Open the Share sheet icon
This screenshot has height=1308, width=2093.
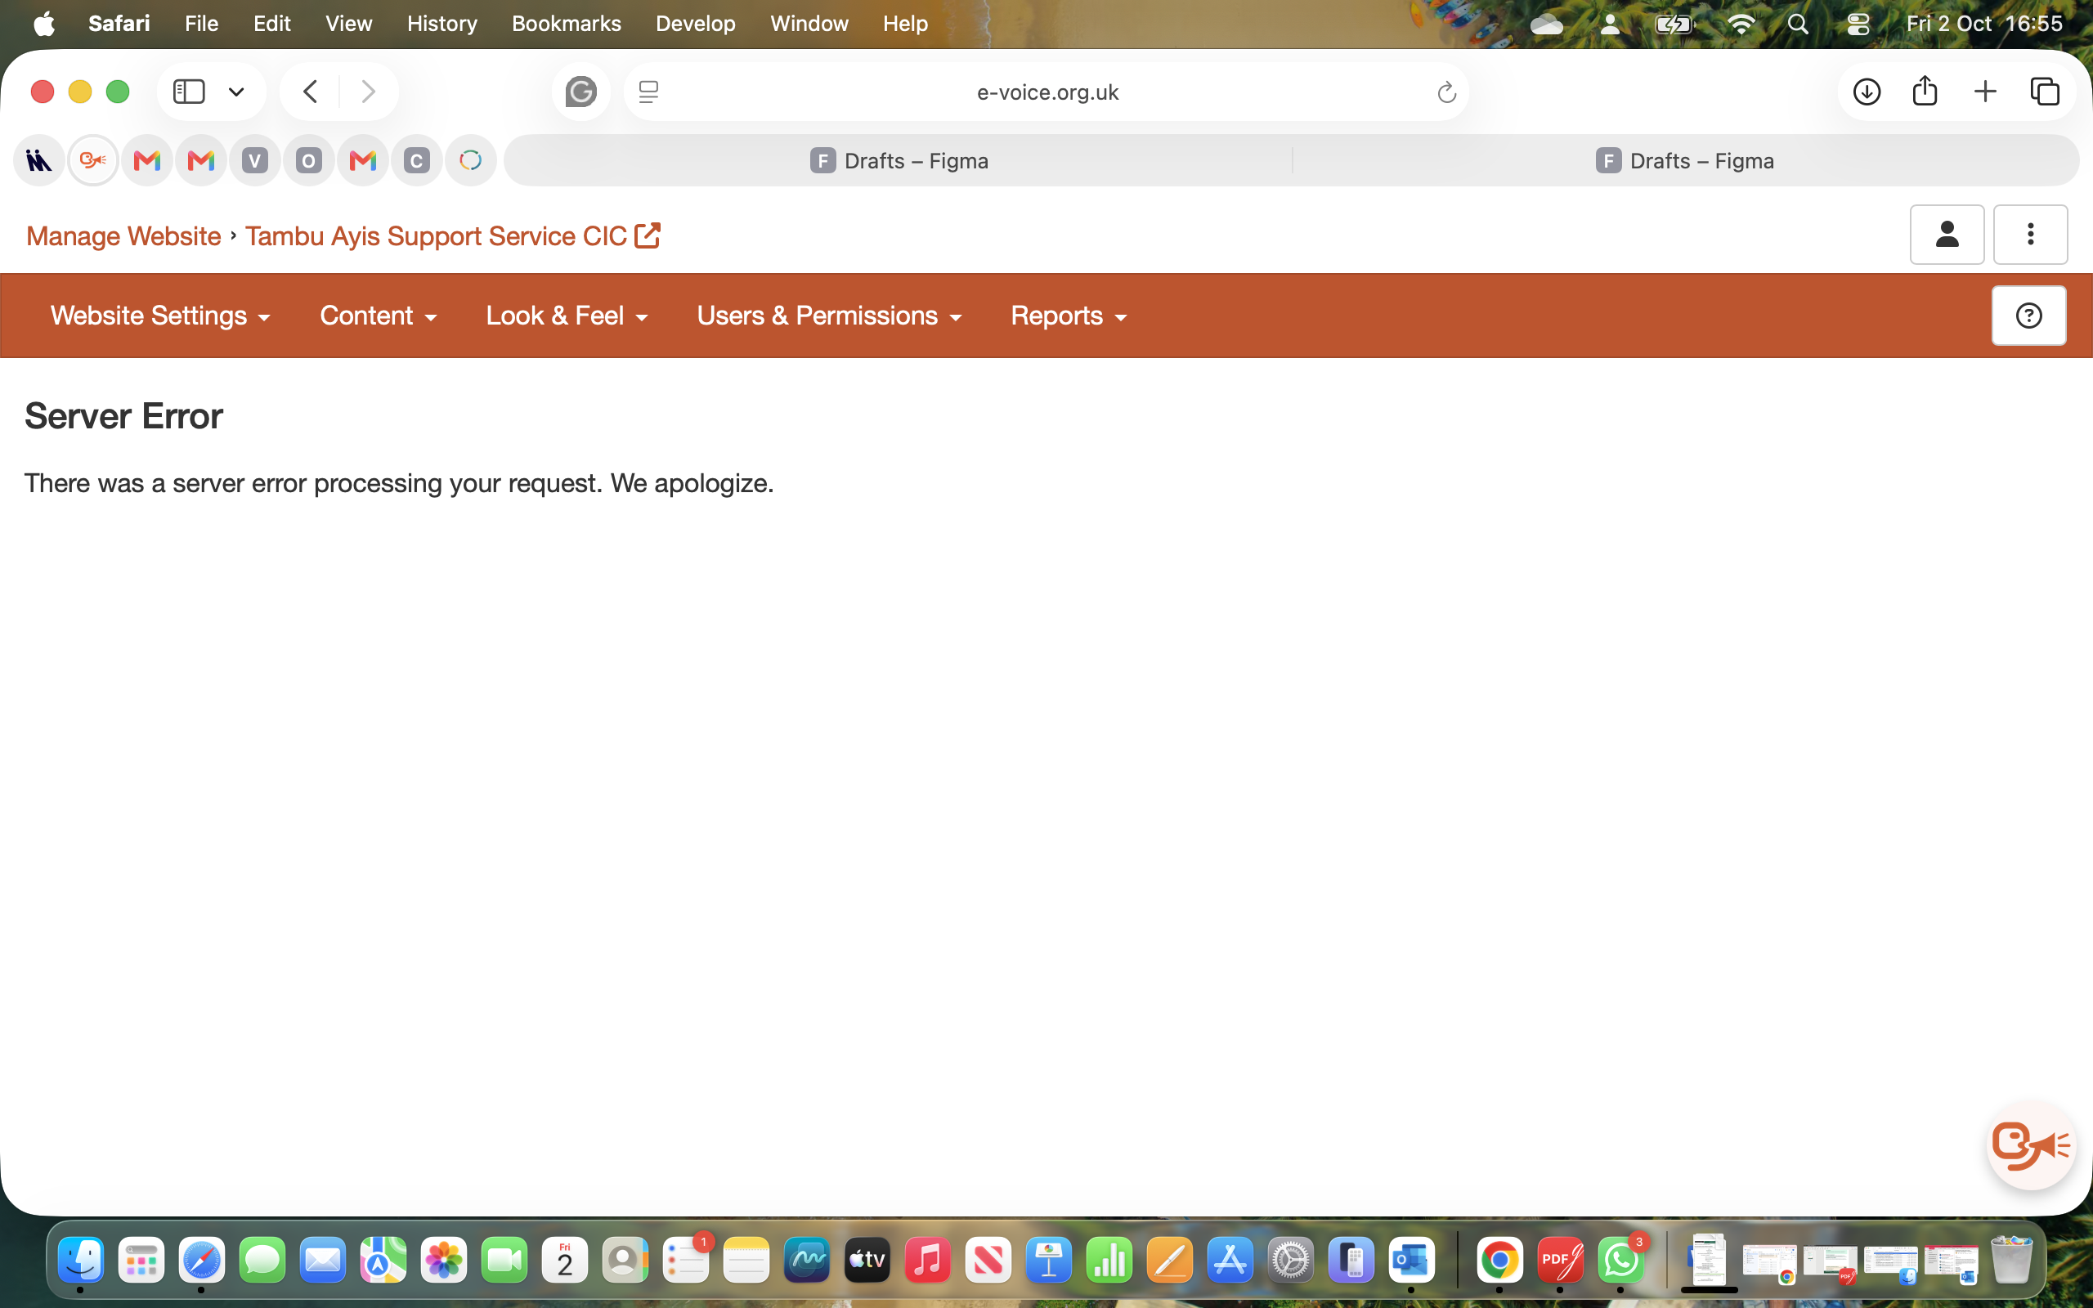click(1925, 91)
